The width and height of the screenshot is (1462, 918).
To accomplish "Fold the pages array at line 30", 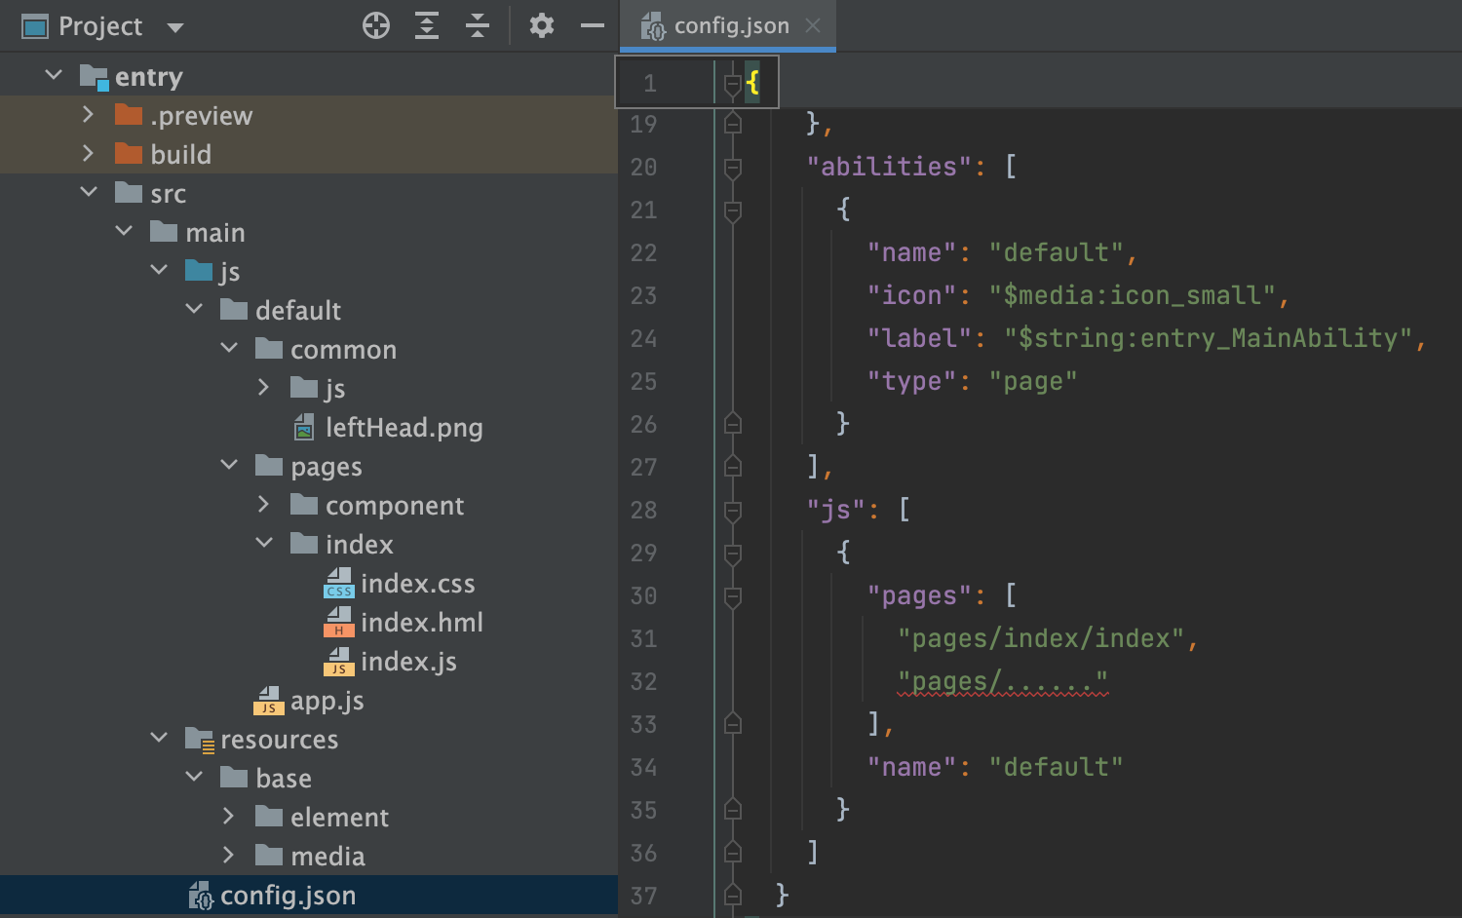I will click(733, 596).
